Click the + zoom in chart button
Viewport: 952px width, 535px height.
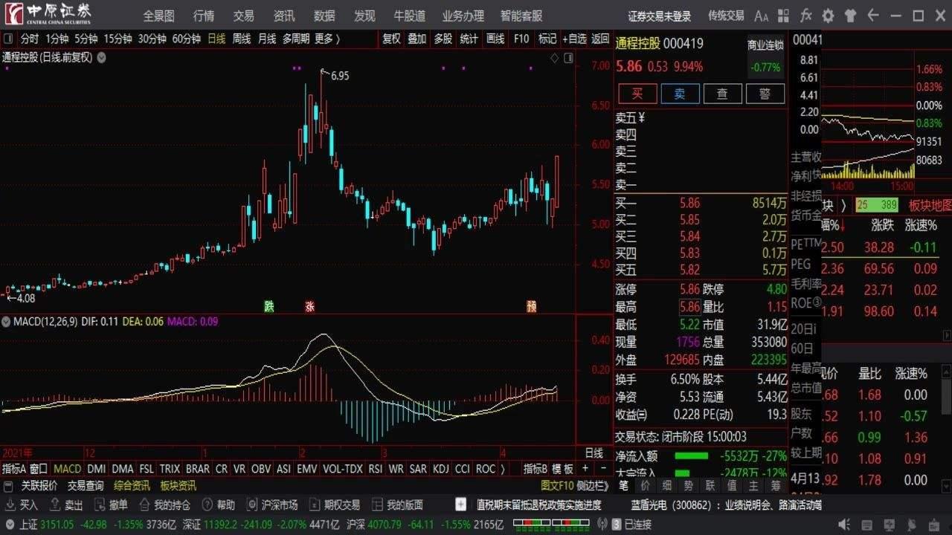tap(585, 468)
